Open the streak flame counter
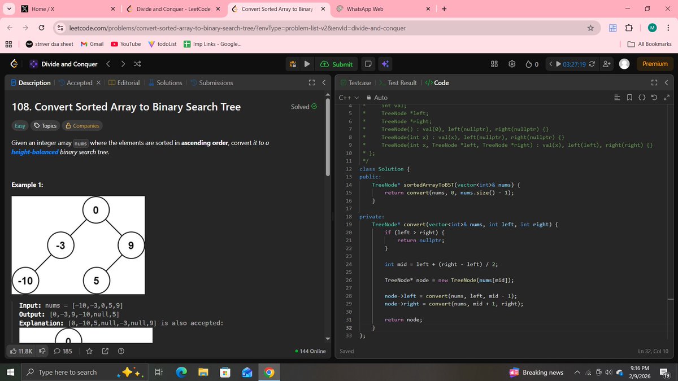Viewport: 678px width, 381px height. point(532,64)
